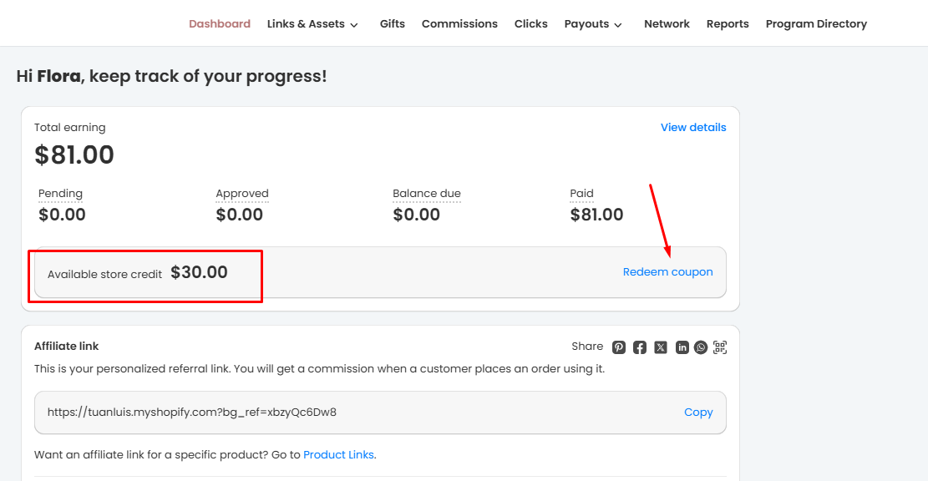Screen dimensions: 928x481
Task: Show QR code for affiliate link
Action: [720, 347]
